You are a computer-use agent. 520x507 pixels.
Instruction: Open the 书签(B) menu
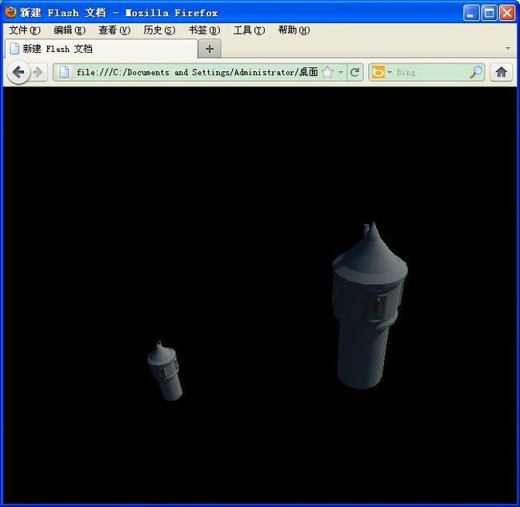204,30
